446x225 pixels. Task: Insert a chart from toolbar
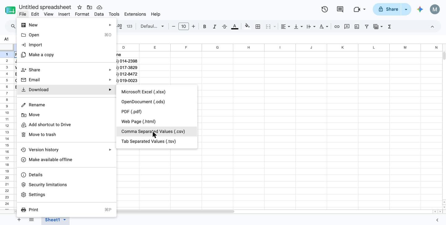357,27
